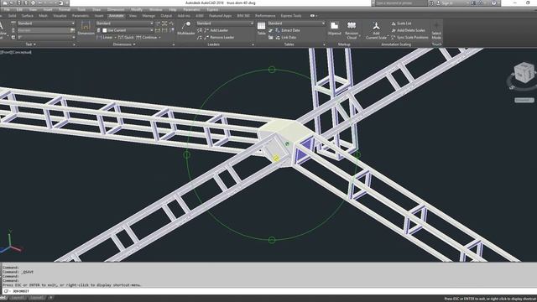Click the viewport Front Conceptual label
This screenshot has width=537, height=302.
point(16,52)
